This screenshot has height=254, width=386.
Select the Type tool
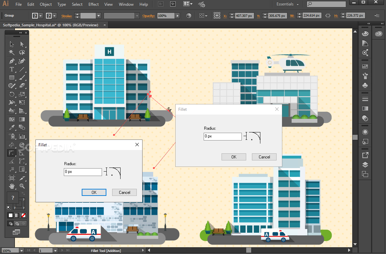11,69
